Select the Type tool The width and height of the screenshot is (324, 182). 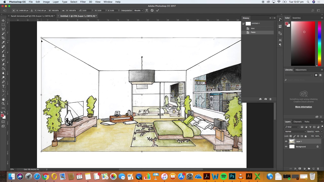click(3, 86)
